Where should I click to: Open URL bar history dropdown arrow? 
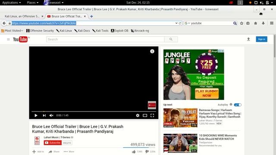pyautogui.click(x=176, y=23)
